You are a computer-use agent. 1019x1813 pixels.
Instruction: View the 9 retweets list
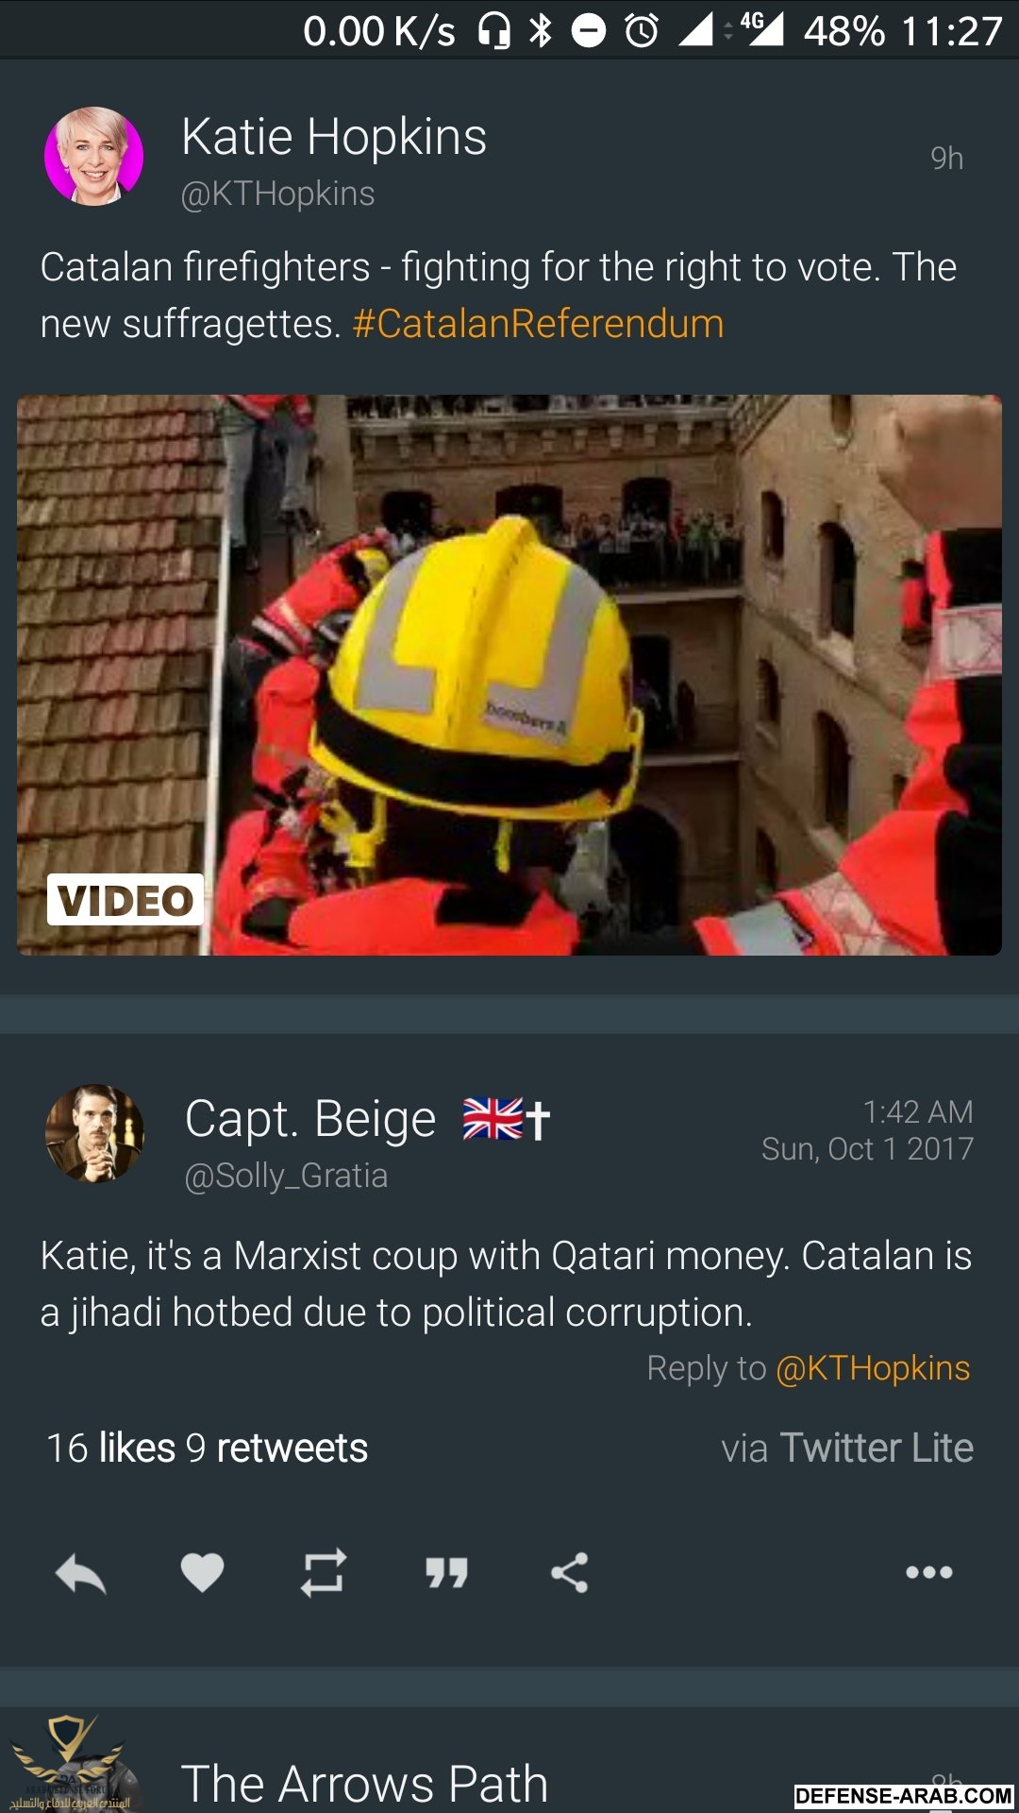click(x=276, y=1448)
